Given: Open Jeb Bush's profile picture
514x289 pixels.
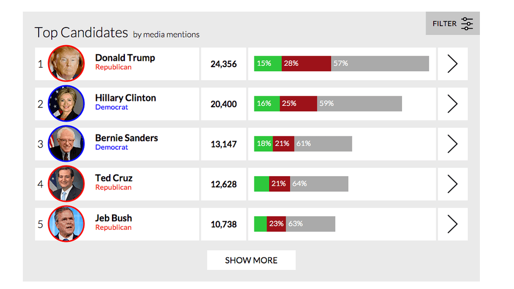Looking at the screenshot, I should (66, 224).
